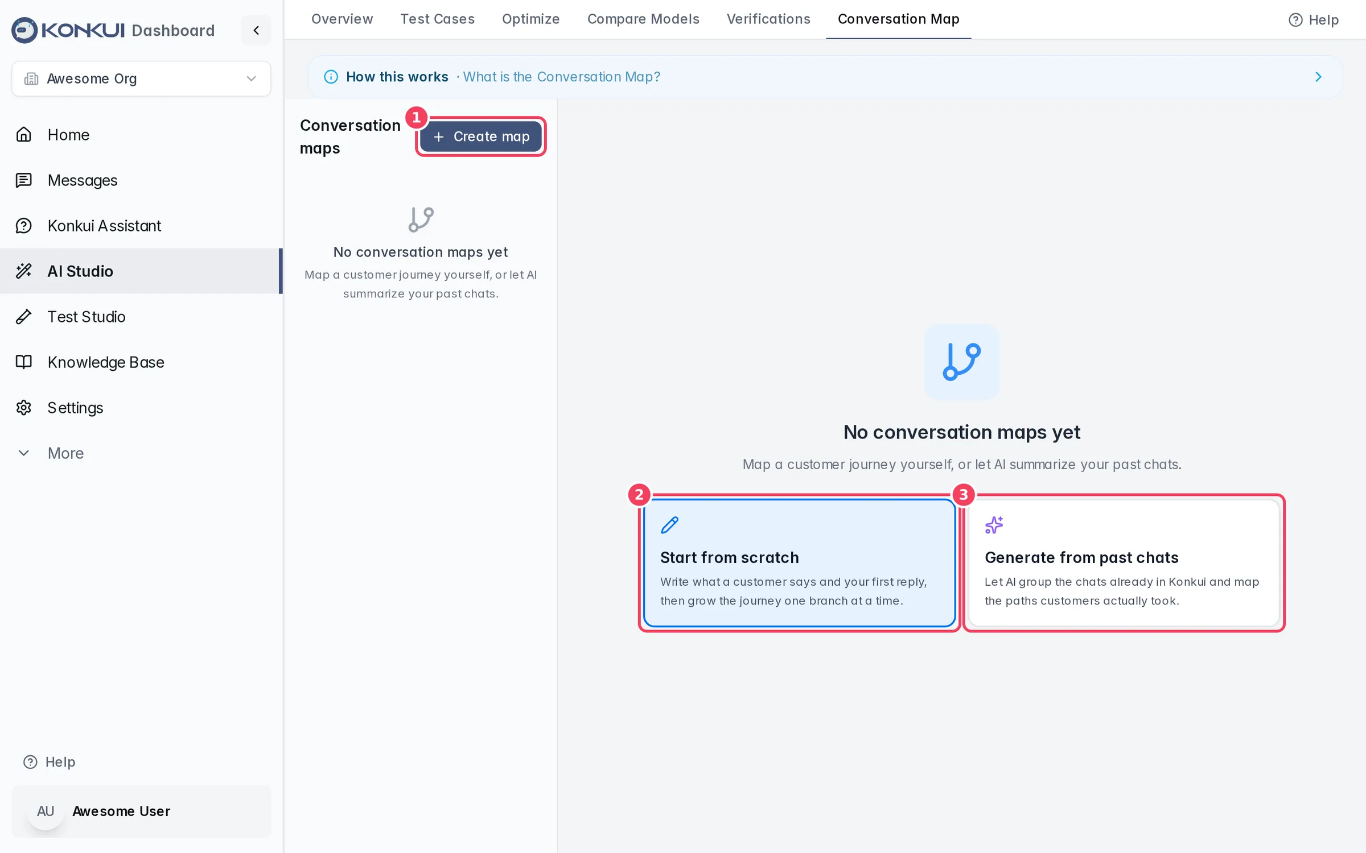Open Settings via the gear icon

pyautogui.click(x=23, y=408)
